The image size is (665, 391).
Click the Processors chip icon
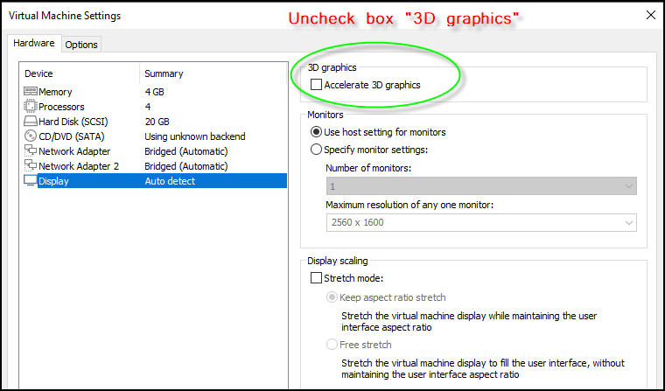click(31, 107)
